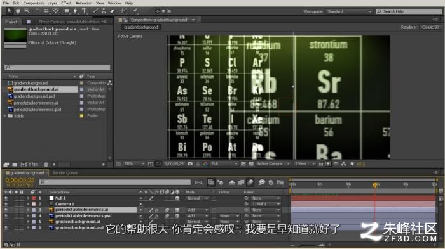Open the Animation menu
Screen dimensions: 445x249
coord(84,3)
